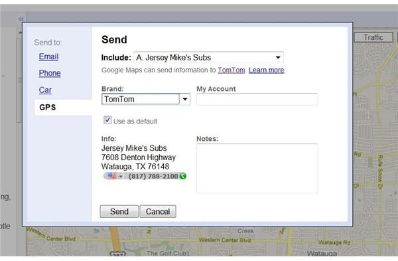Screen dimensions: 398x261
Task: Expand country code arrow beside flag
Action: [121, 176]
